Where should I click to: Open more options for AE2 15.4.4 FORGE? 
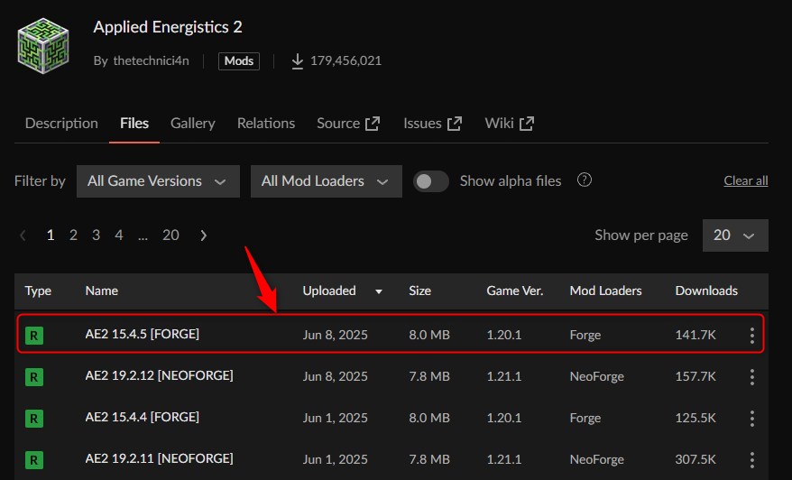pos(751,419)
